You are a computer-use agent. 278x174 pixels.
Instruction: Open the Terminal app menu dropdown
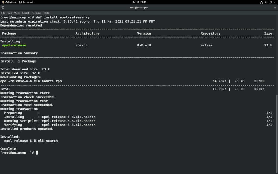point(27,2)
